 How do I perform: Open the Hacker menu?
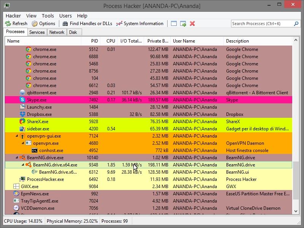13,16
